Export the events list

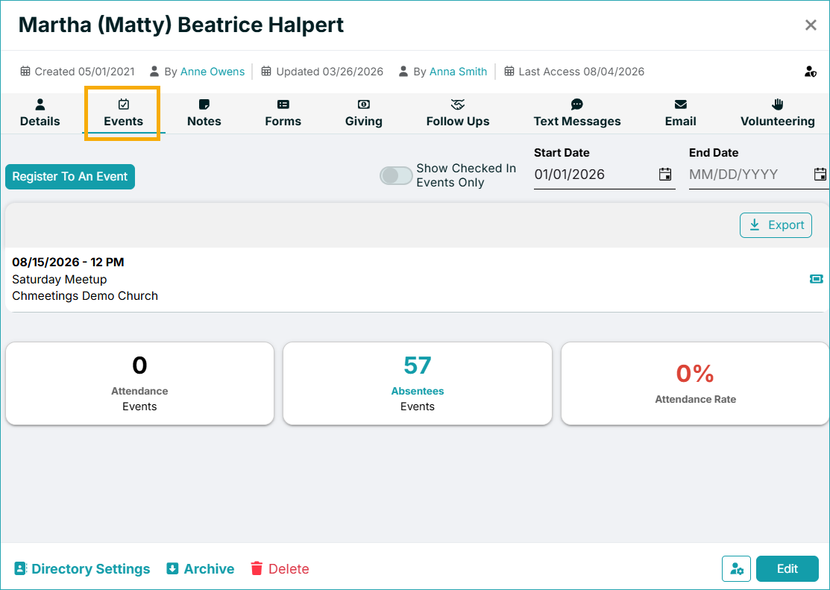point(776,225)
